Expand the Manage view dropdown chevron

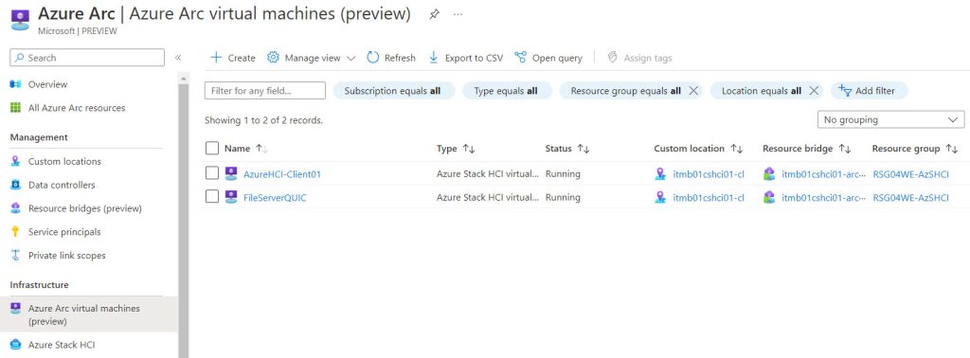coord(350,58)
